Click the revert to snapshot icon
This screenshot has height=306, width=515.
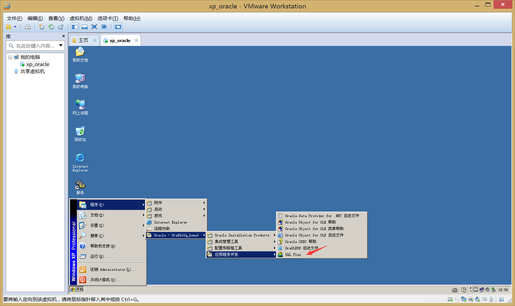51,27
